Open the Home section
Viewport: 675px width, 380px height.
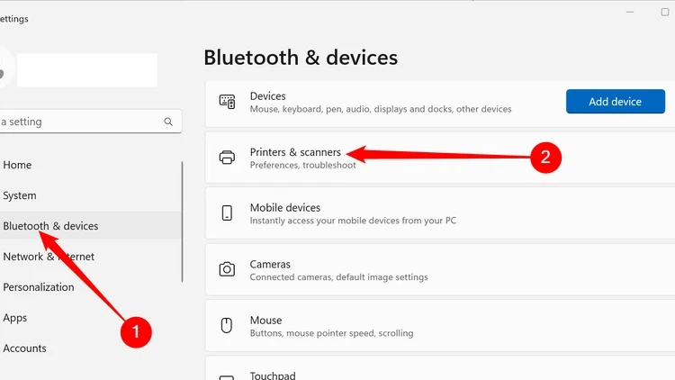(17, 165)
